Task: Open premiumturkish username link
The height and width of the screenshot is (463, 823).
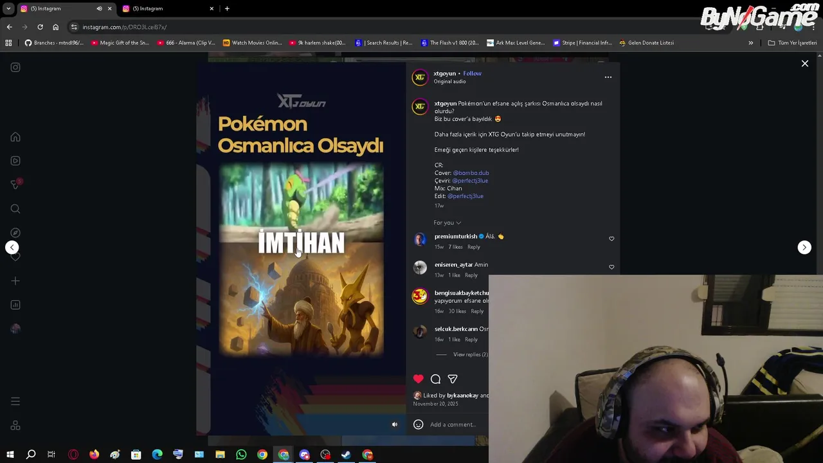Action: coord(456,237)
